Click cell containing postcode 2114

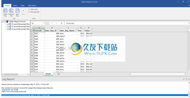coord(39,69)
